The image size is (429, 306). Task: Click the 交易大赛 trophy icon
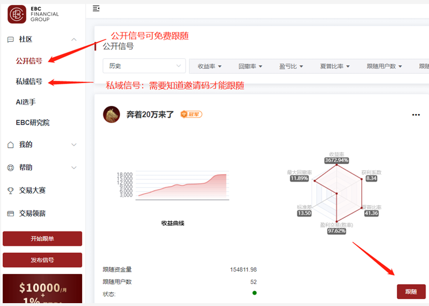tap(10, 191)
